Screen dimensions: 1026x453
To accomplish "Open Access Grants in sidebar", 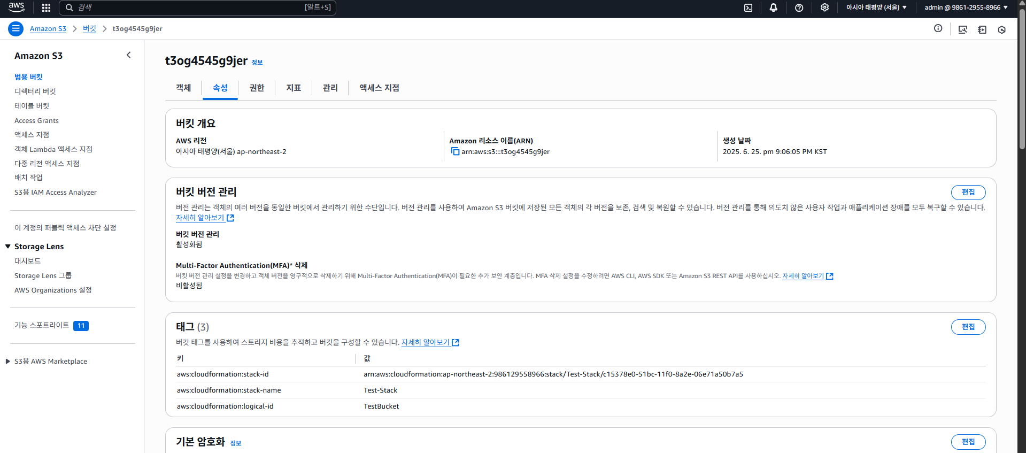I will [36, 121].
